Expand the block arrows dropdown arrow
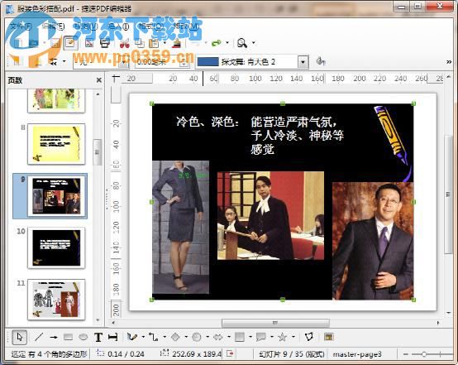Image resolution: width=458 pixels, height=365 pixels. [x=229, y=337]
